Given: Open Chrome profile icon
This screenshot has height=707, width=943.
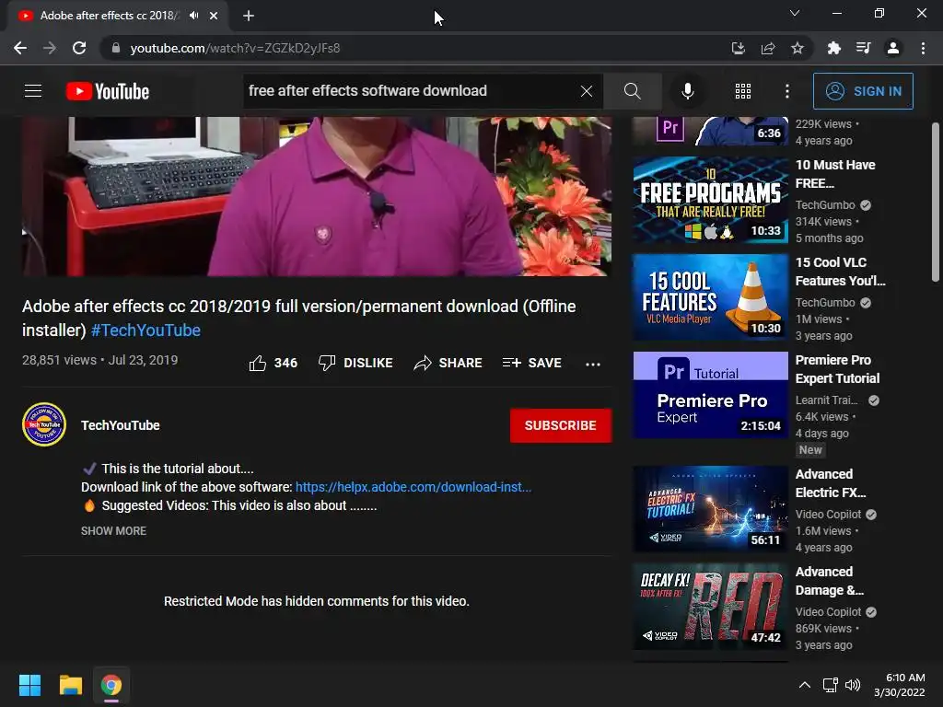Looking at the screenshot, I should [x=893, y=48].
